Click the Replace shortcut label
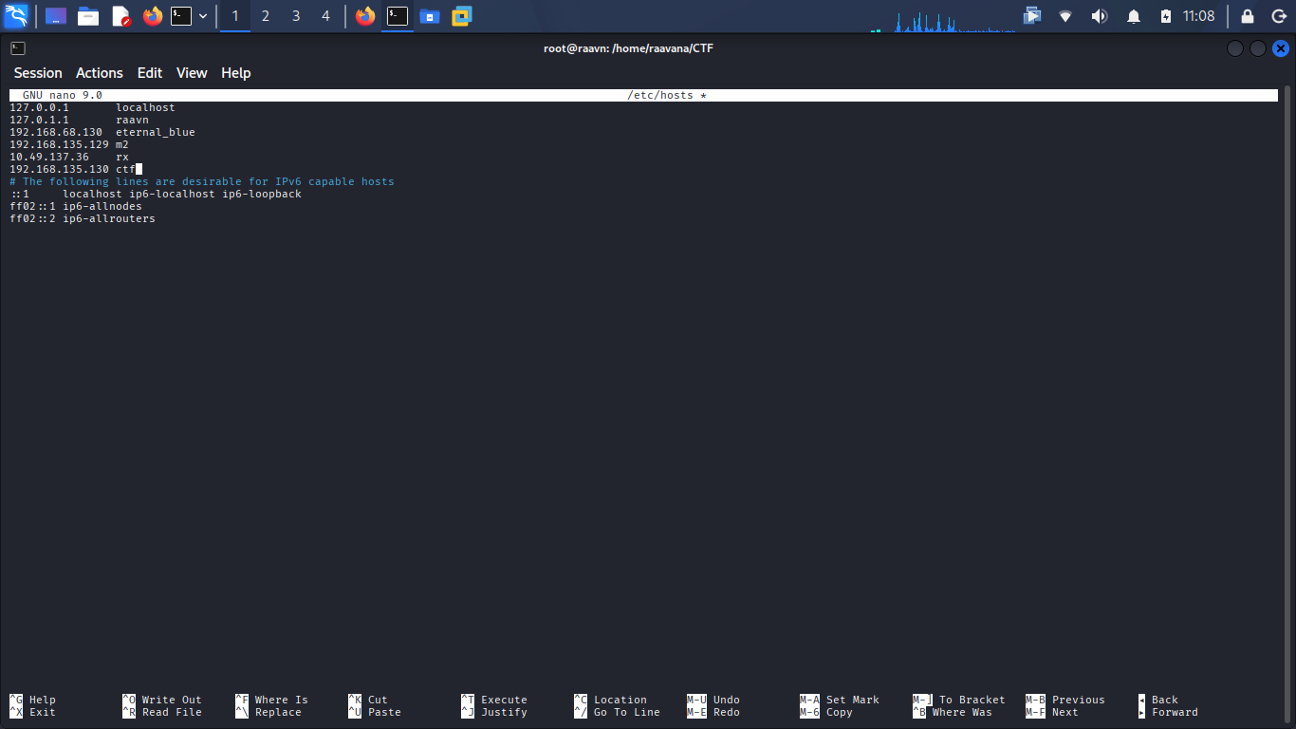This screenshot has height=729, width=1296. (x=278, y=713)
